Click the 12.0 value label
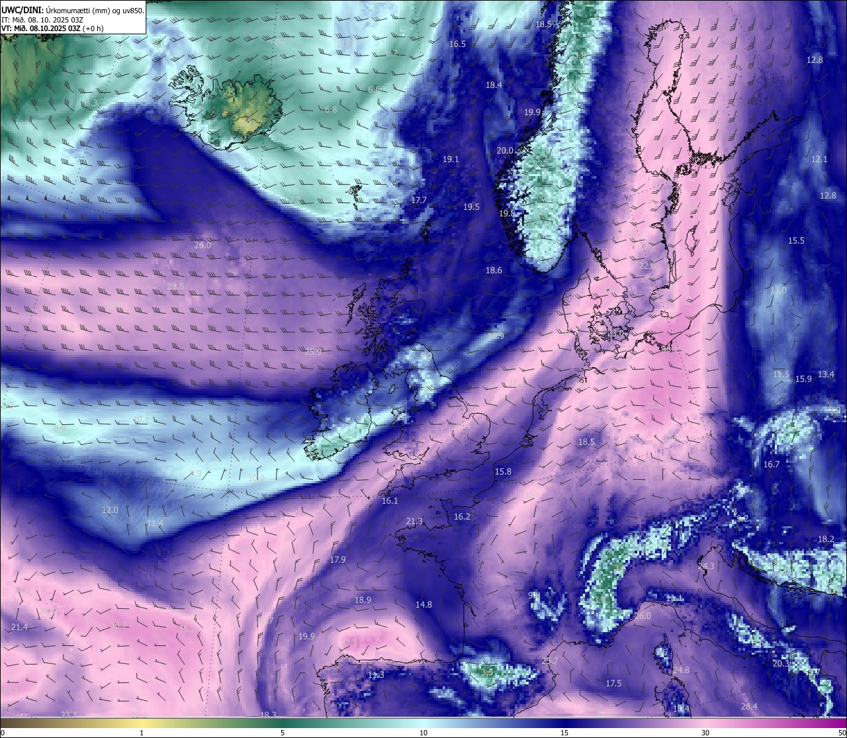Viewport: 847px width, 738px height. (x=110, y=510)
